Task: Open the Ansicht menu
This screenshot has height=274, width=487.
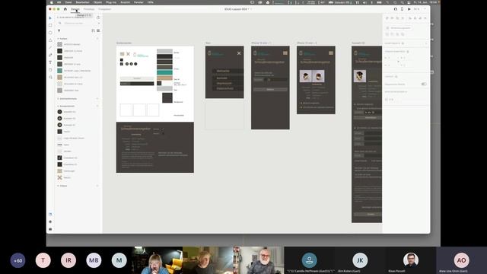Action: (x=125, y=2)
